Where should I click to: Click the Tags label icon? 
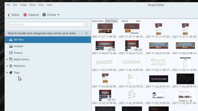coord(11,72)
